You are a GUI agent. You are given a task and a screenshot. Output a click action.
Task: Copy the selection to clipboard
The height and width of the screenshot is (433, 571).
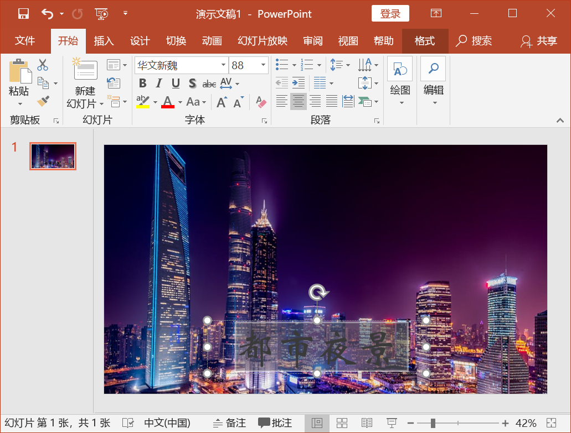click(43, 84)
